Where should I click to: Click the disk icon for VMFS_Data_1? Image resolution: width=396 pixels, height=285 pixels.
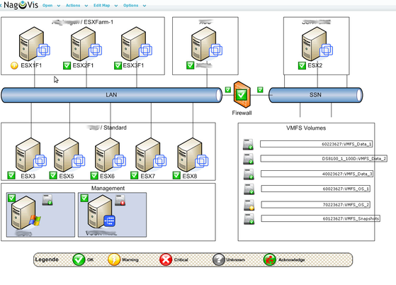(x=248, y=144)
